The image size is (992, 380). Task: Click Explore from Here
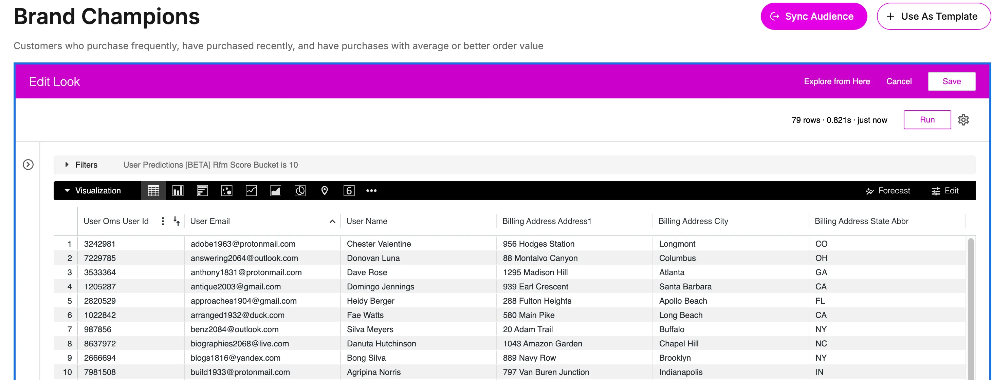pos(837,81)
